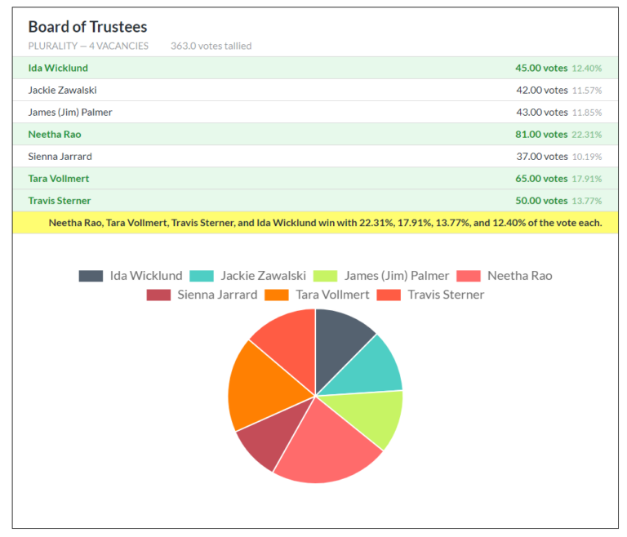
Task: Toggle Neetha Rao legend color box
Action: 468,276
